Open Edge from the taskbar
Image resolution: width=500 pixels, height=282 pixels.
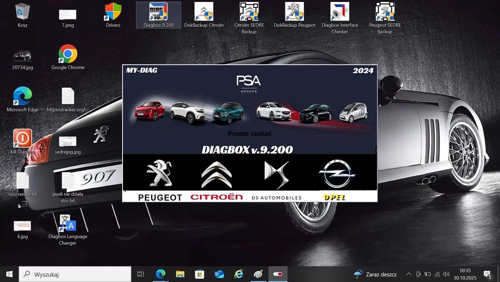(x=160, y=274)
